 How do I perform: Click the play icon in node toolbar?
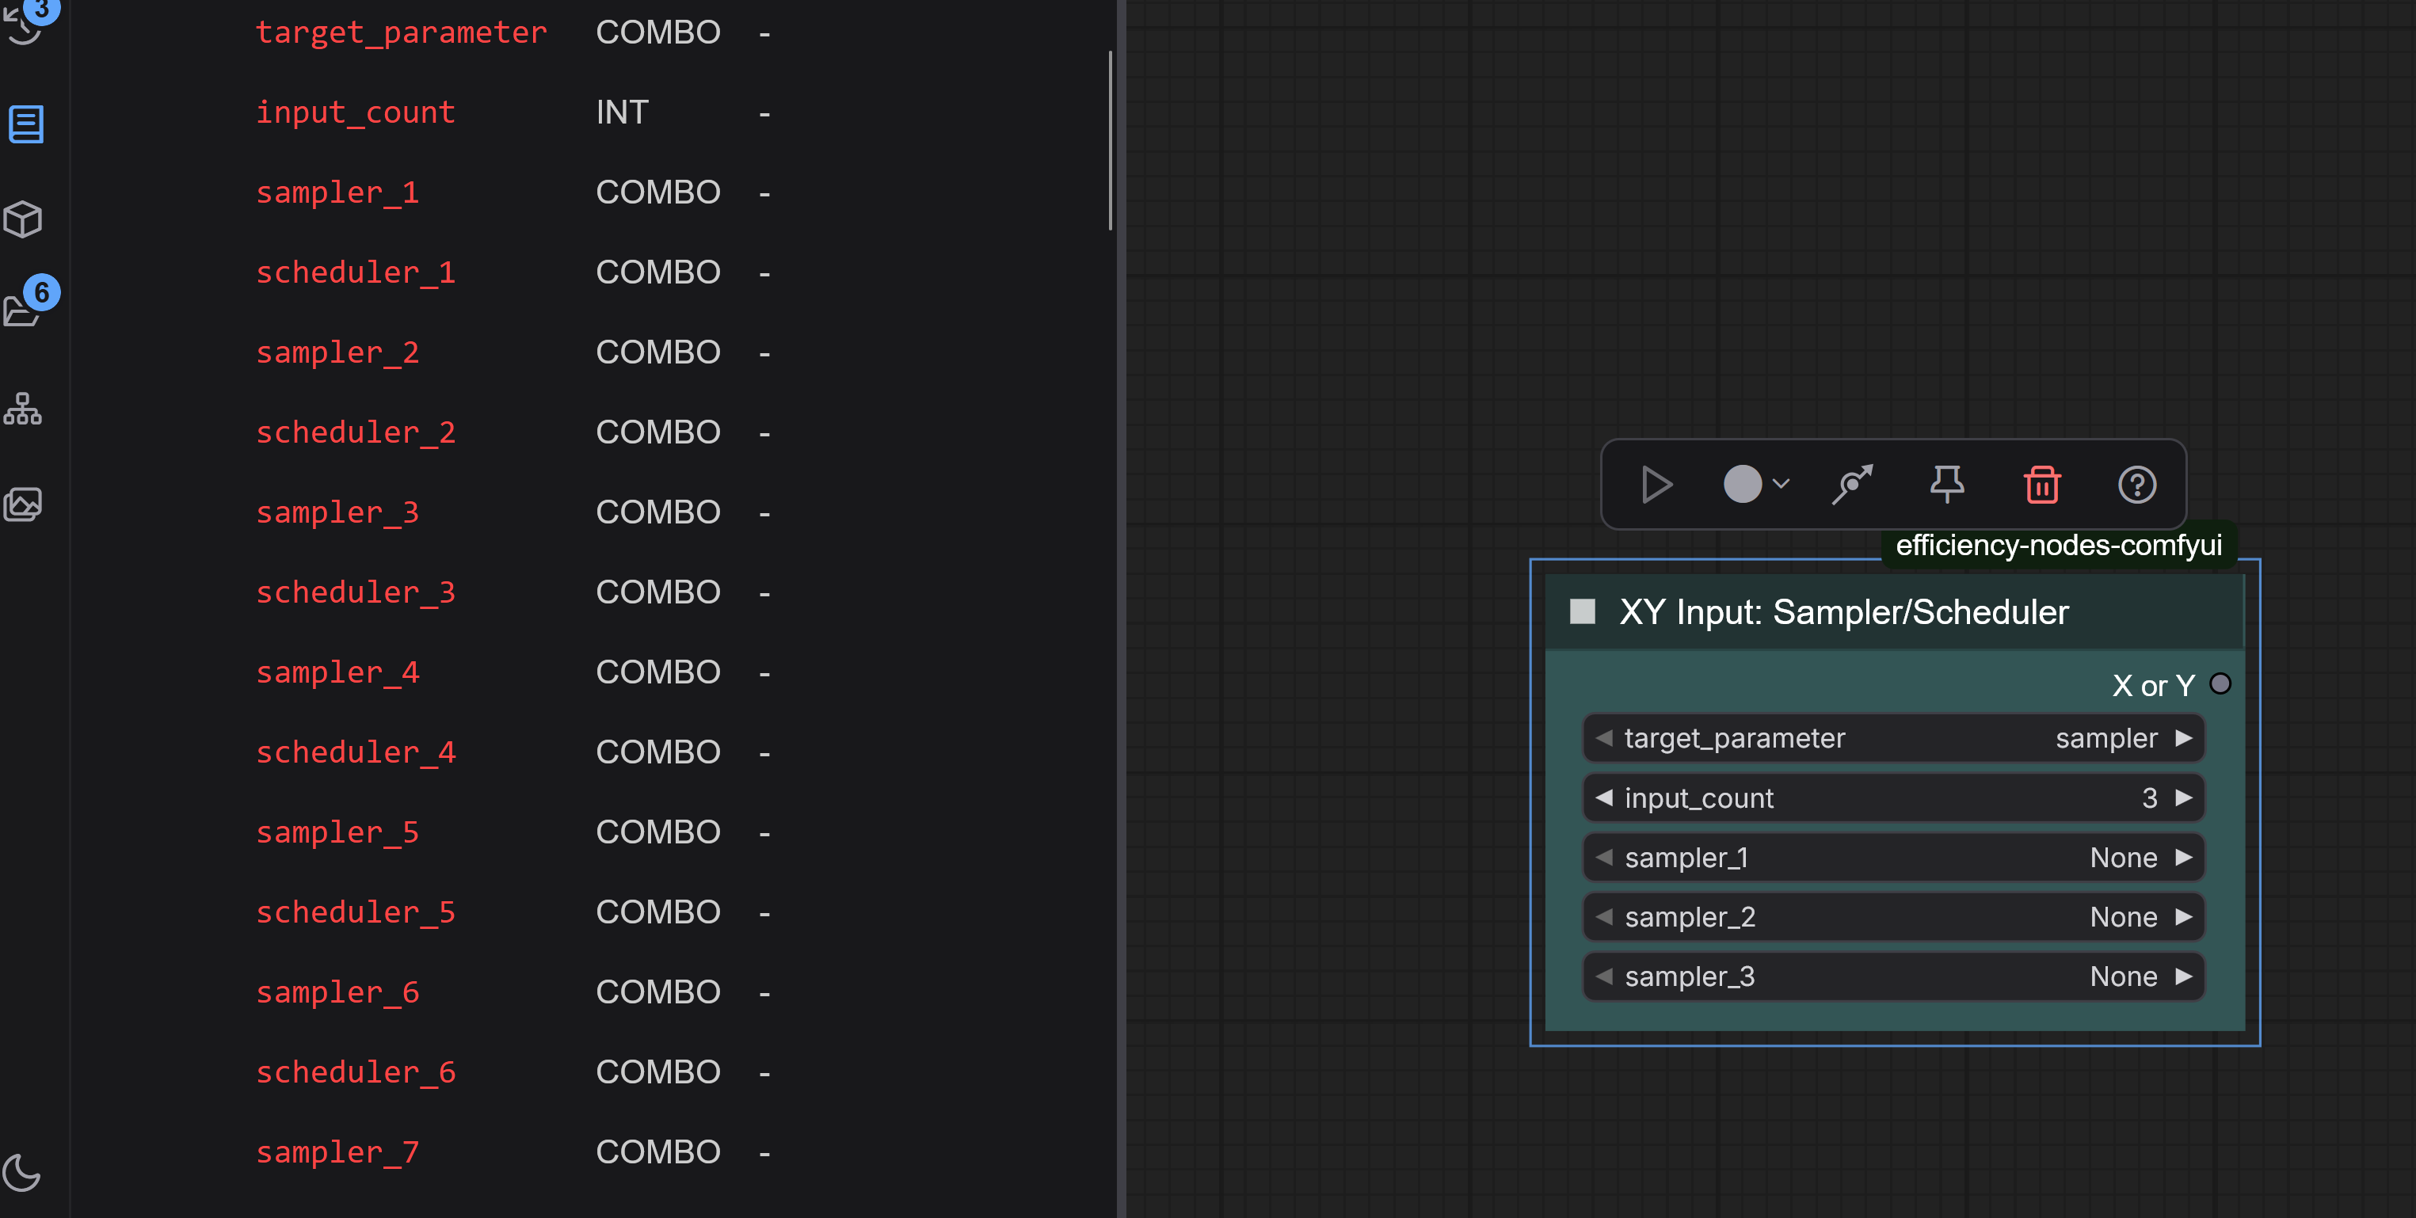tap(1656, 485)
